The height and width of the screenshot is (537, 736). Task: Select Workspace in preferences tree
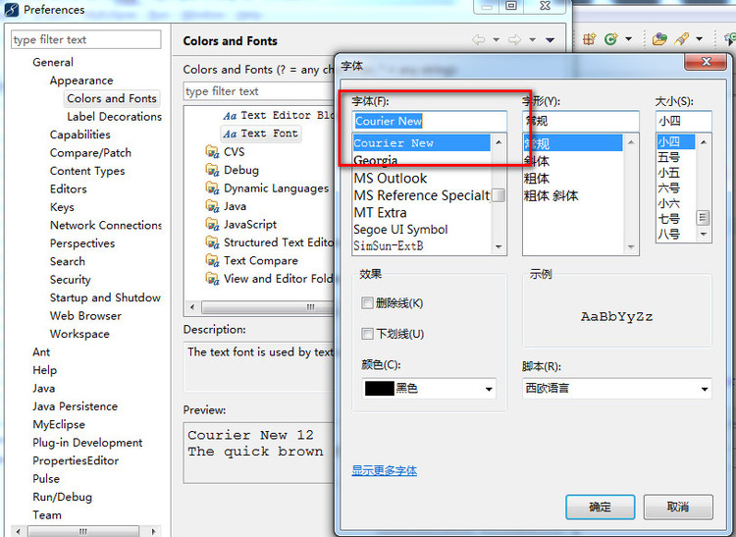pyautogui.click(x=79, y=334)
